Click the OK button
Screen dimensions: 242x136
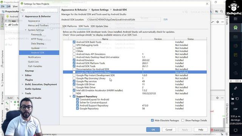tap(153, 130)
